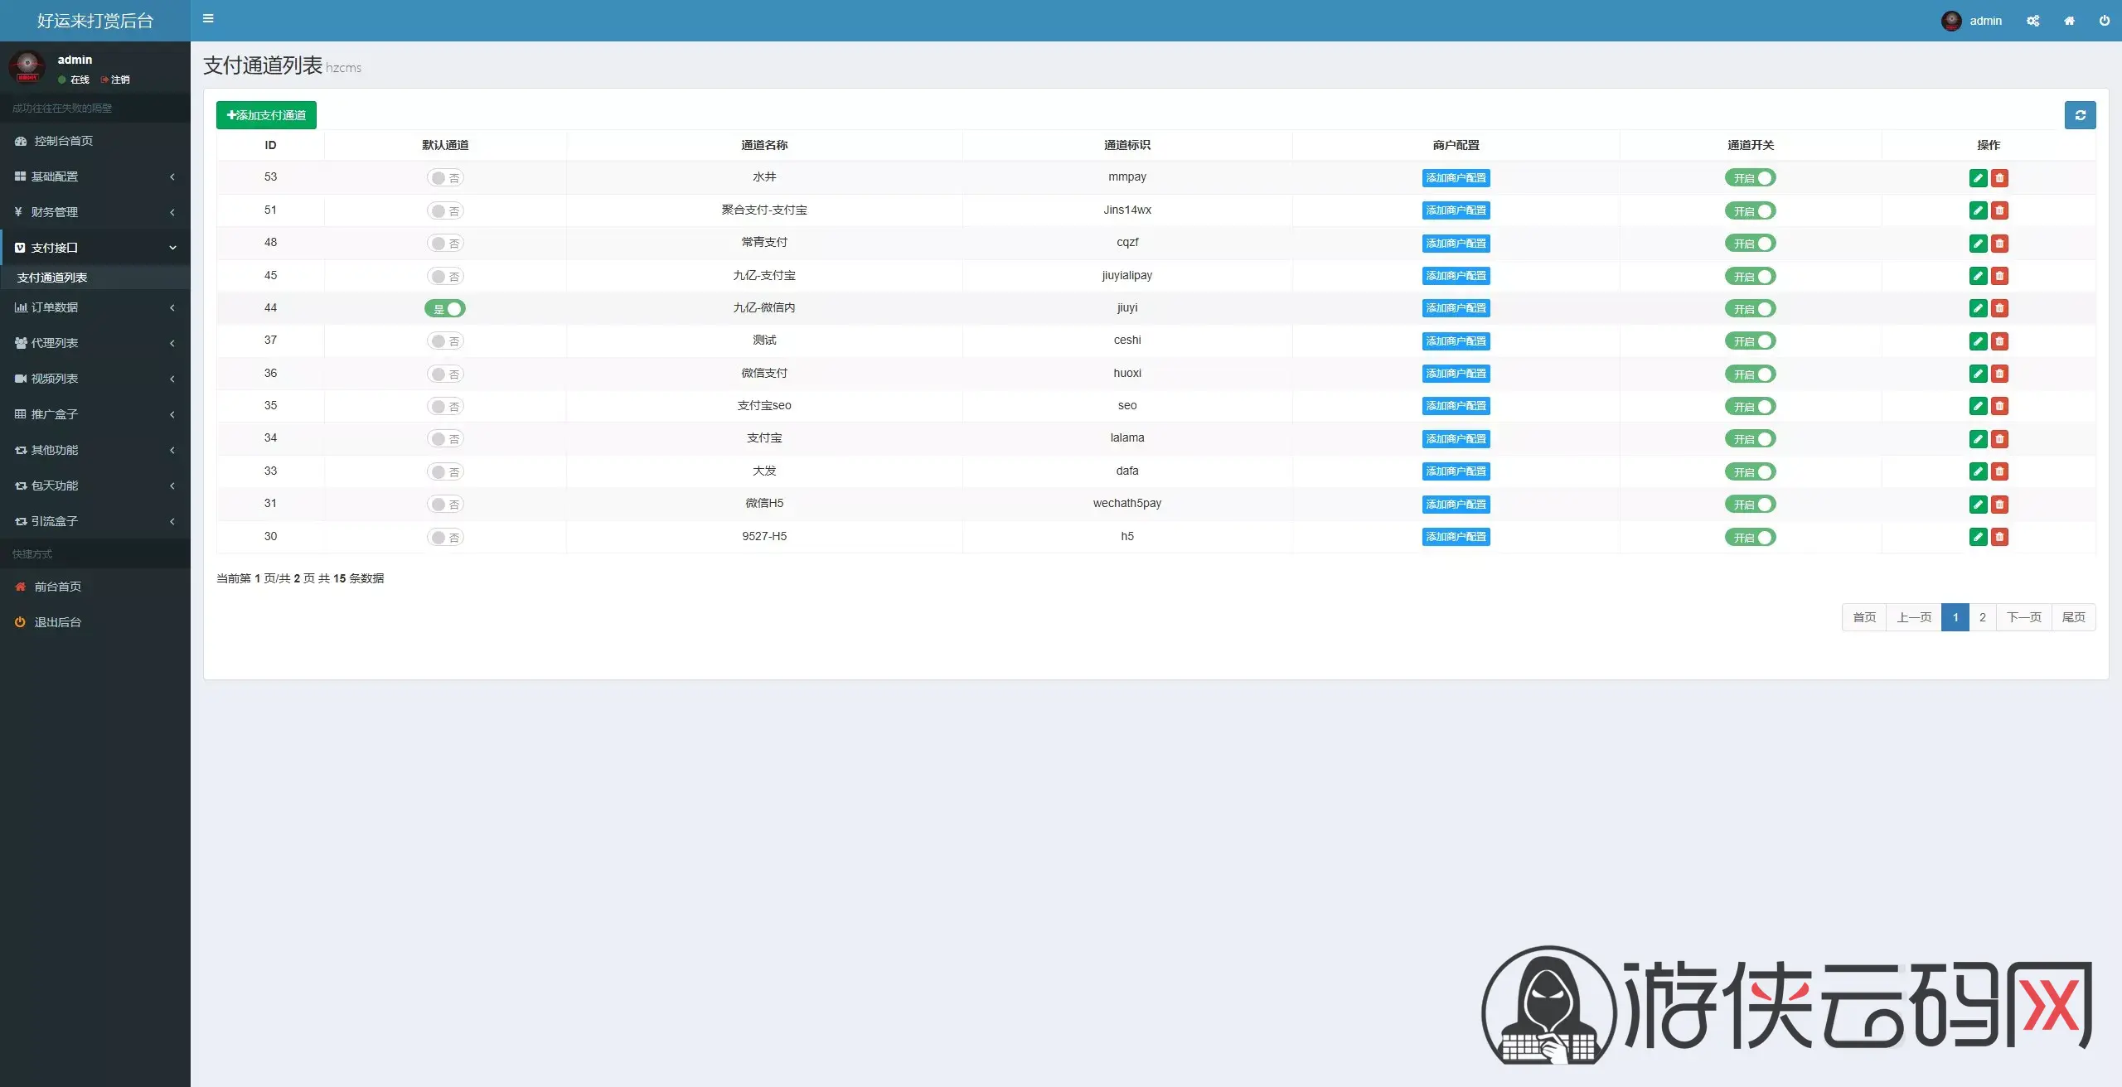Go to page 2 in pagination

[x=1982, y=617]
